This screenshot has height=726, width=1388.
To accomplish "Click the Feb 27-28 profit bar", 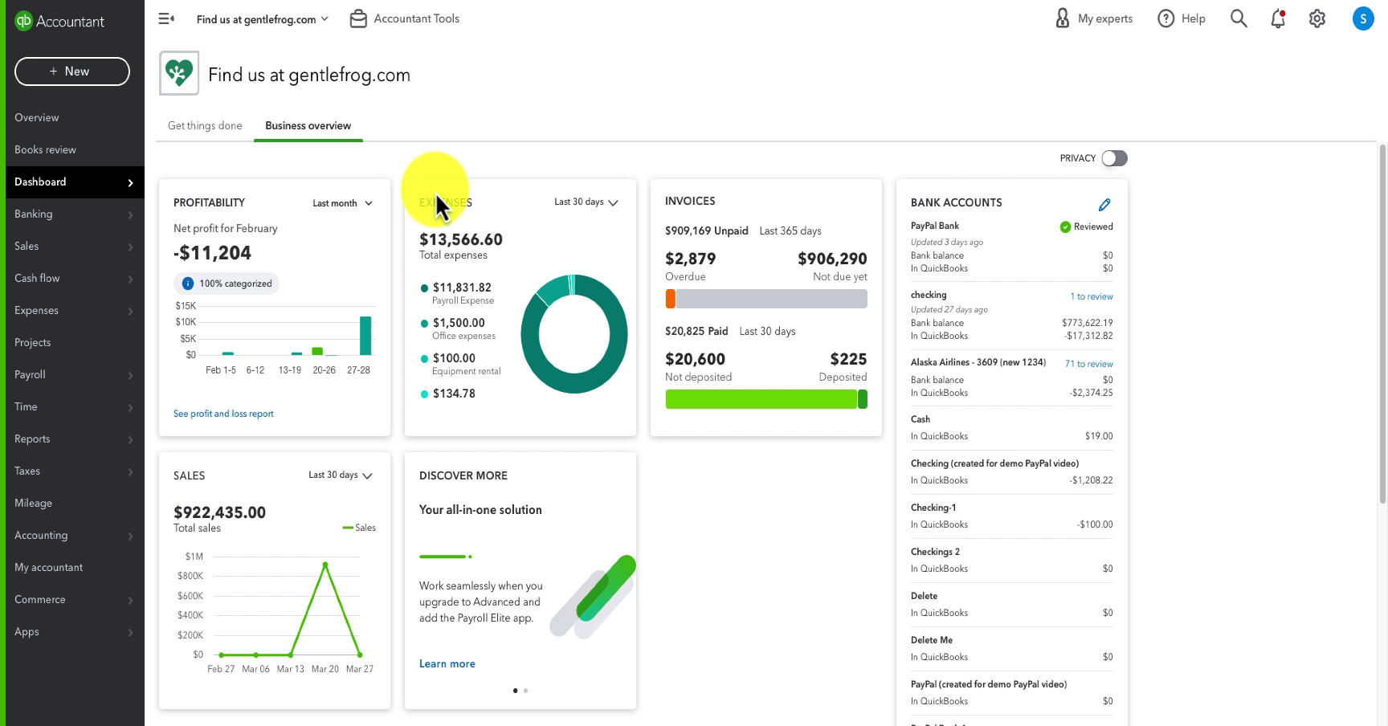I will (x=365, y=336).
